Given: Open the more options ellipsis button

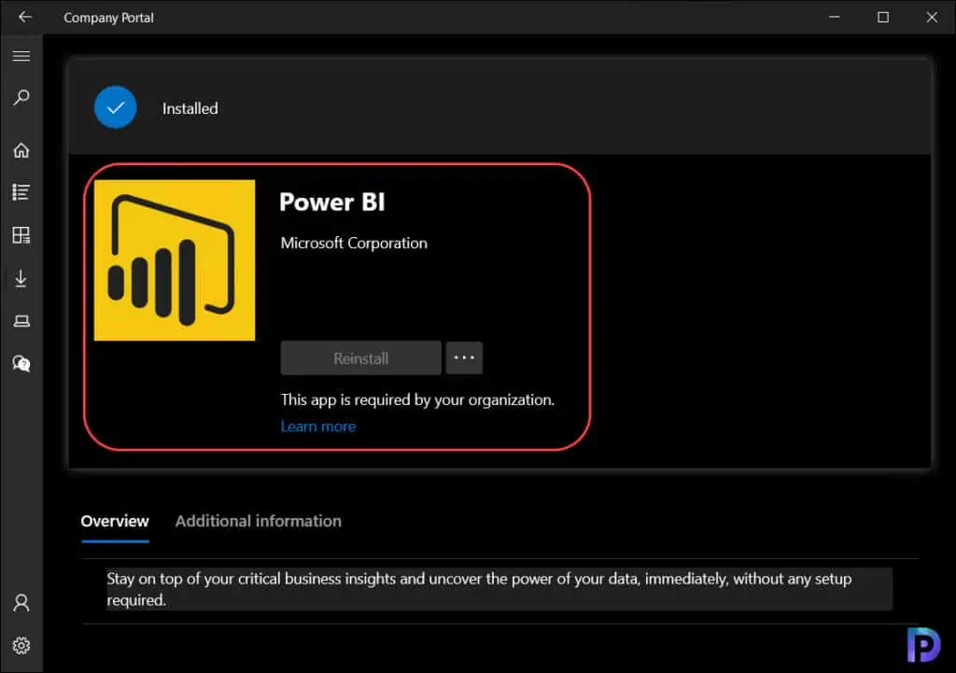Looking at the screenshot, I should (x=464, y=358).
